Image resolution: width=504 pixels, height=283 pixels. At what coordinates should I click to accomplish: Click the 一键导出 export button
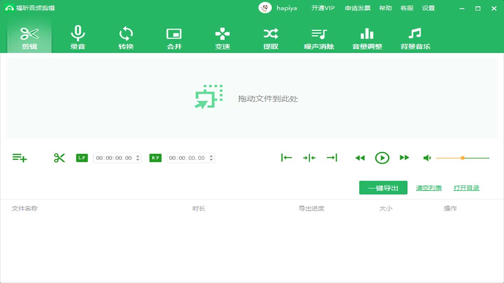coord(383,187)
